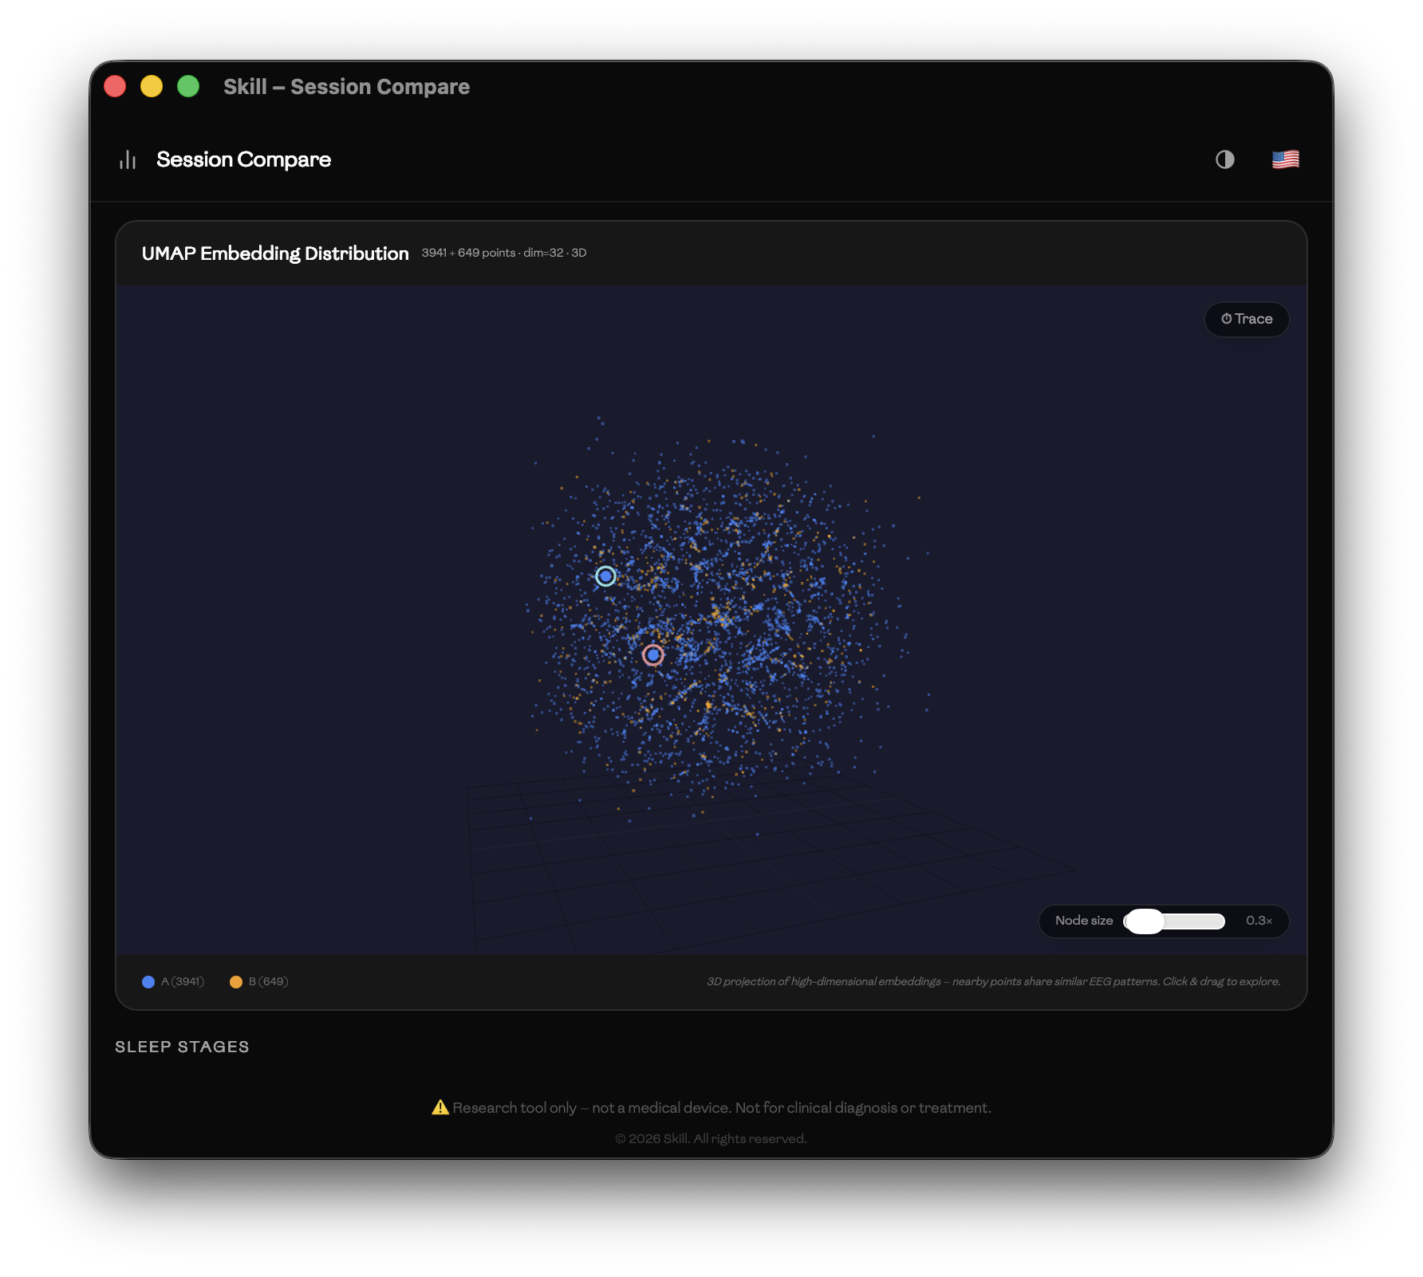1423x1277 pixels.
Task: Click the blue legend dot for session A
Action: tap(148, 981)
